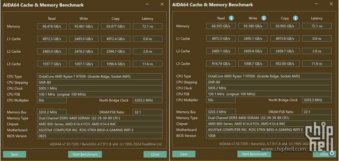Select DRAM:FSB Ratio 32:1 in left window

148,112
